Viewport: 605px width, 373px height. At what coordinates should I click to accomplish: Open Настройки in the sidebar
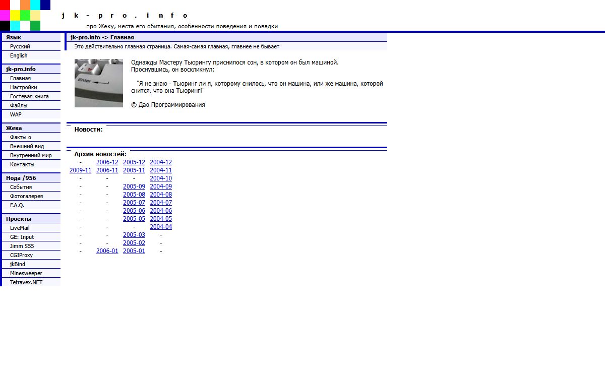click(23, 87)
